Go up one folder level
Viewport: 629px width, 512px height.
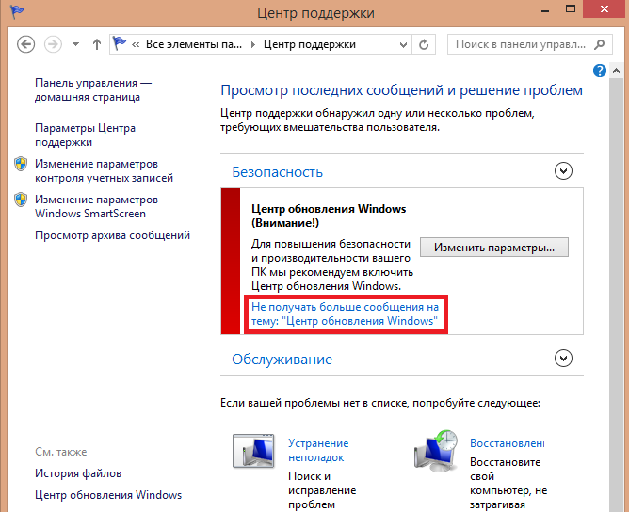[97, 44]
